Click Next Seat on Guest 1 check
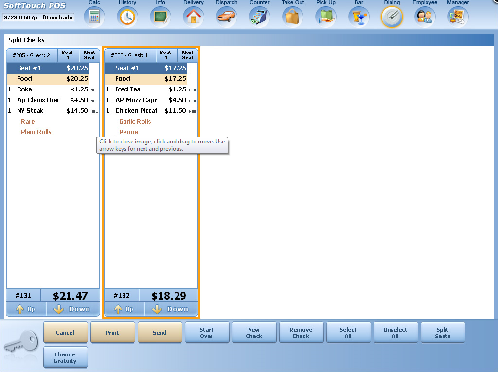Image resolution: width=498 pixels, height=372 pixels. pyautogui.click(x=187, y=55)
